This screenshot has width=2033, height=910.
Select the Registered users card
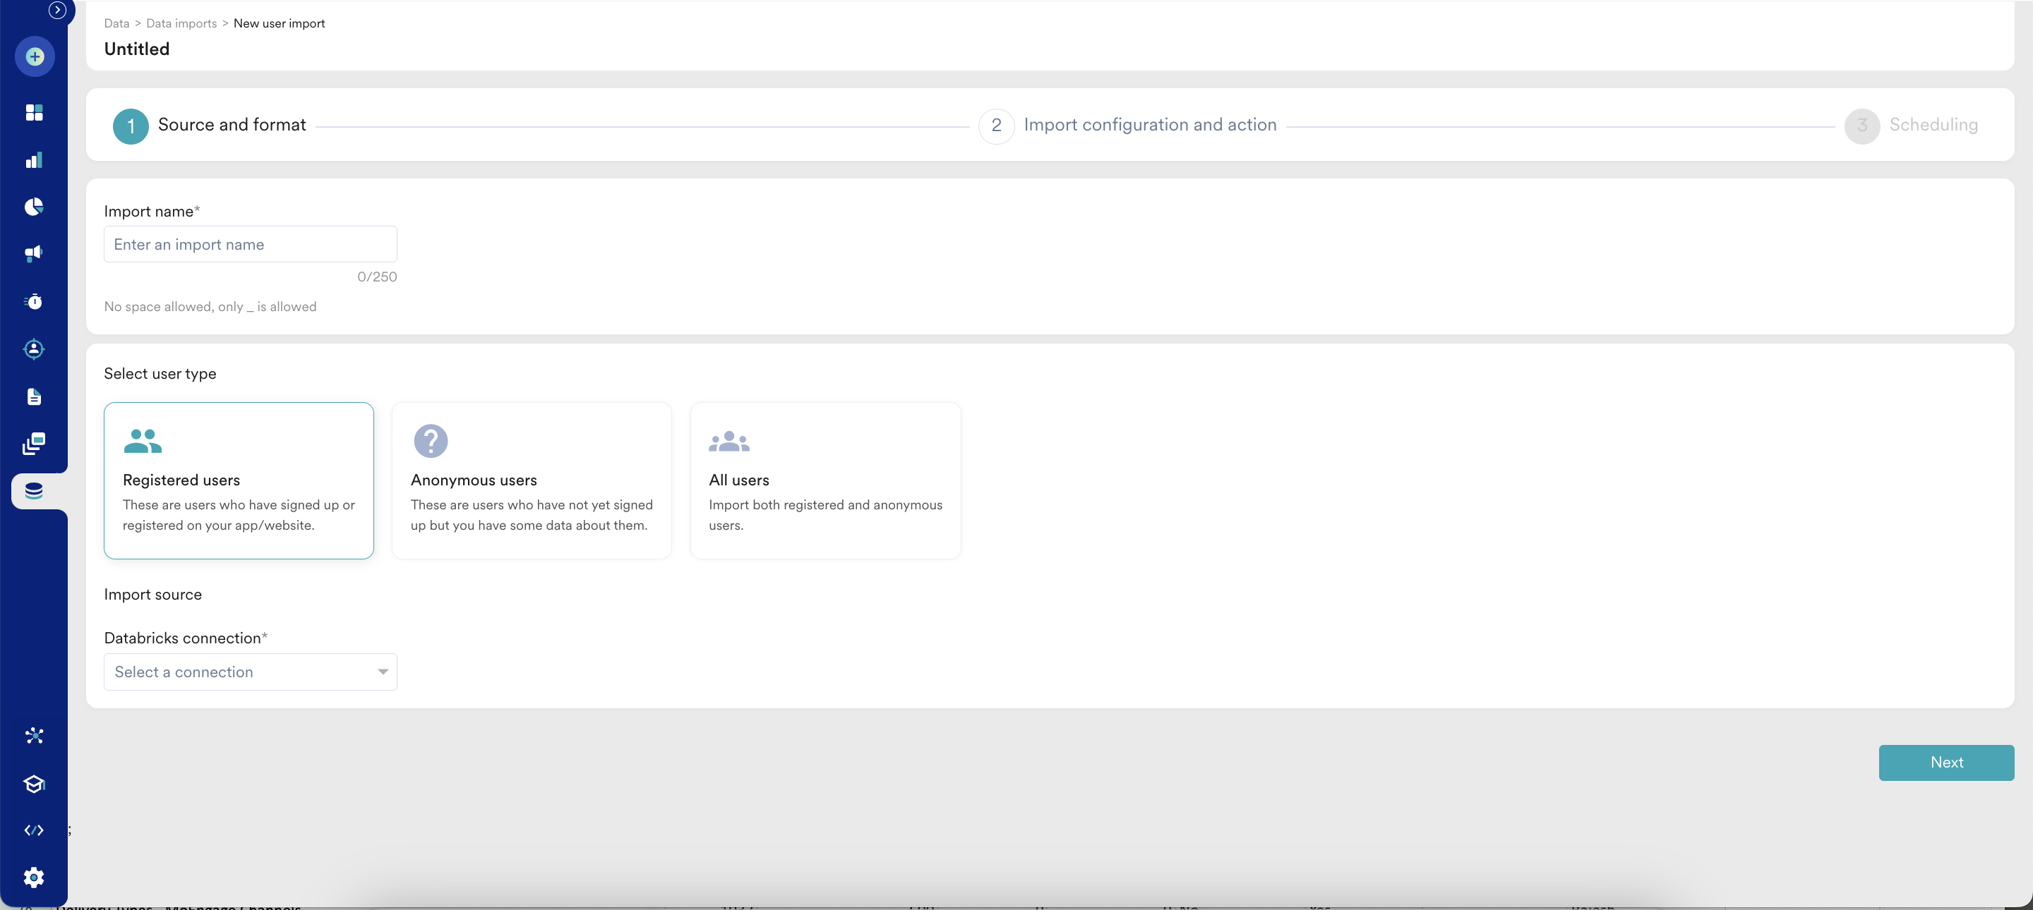[239, 480]
